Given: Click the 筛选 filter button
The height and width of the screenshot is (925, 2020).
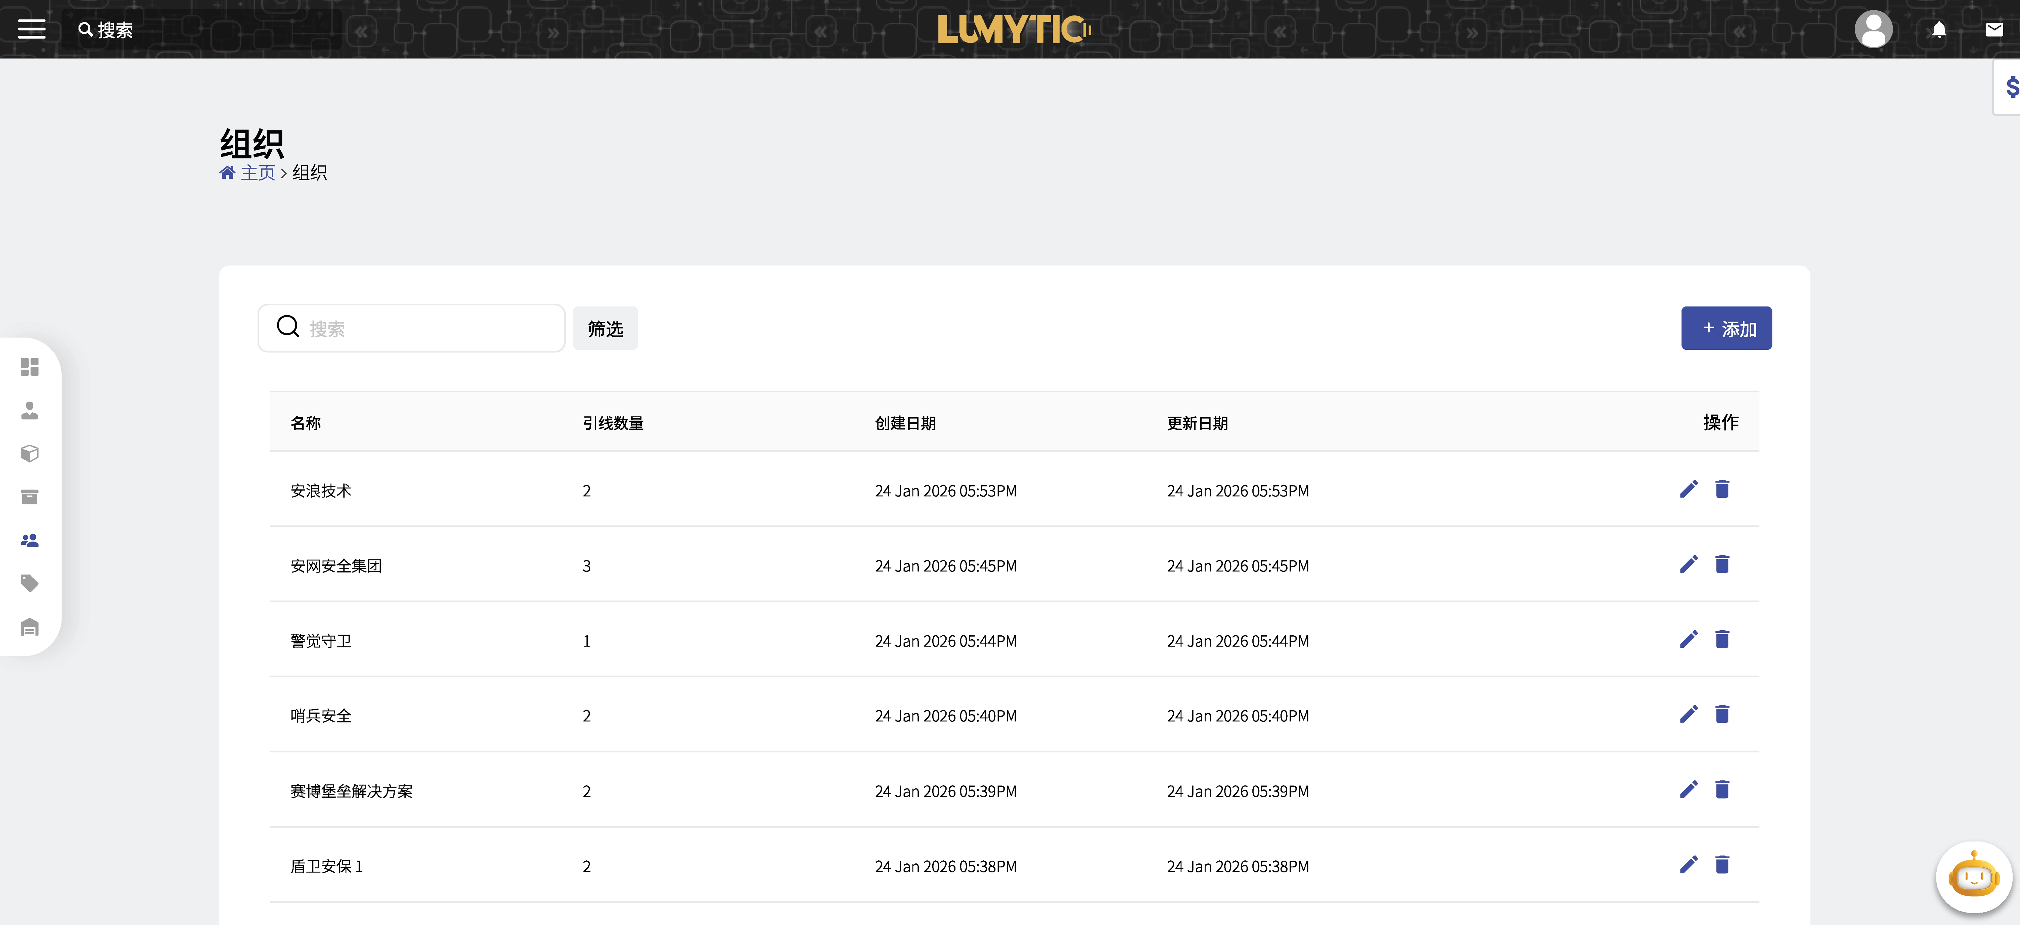Looking at the screenshot, I should [x=605, y=328].
